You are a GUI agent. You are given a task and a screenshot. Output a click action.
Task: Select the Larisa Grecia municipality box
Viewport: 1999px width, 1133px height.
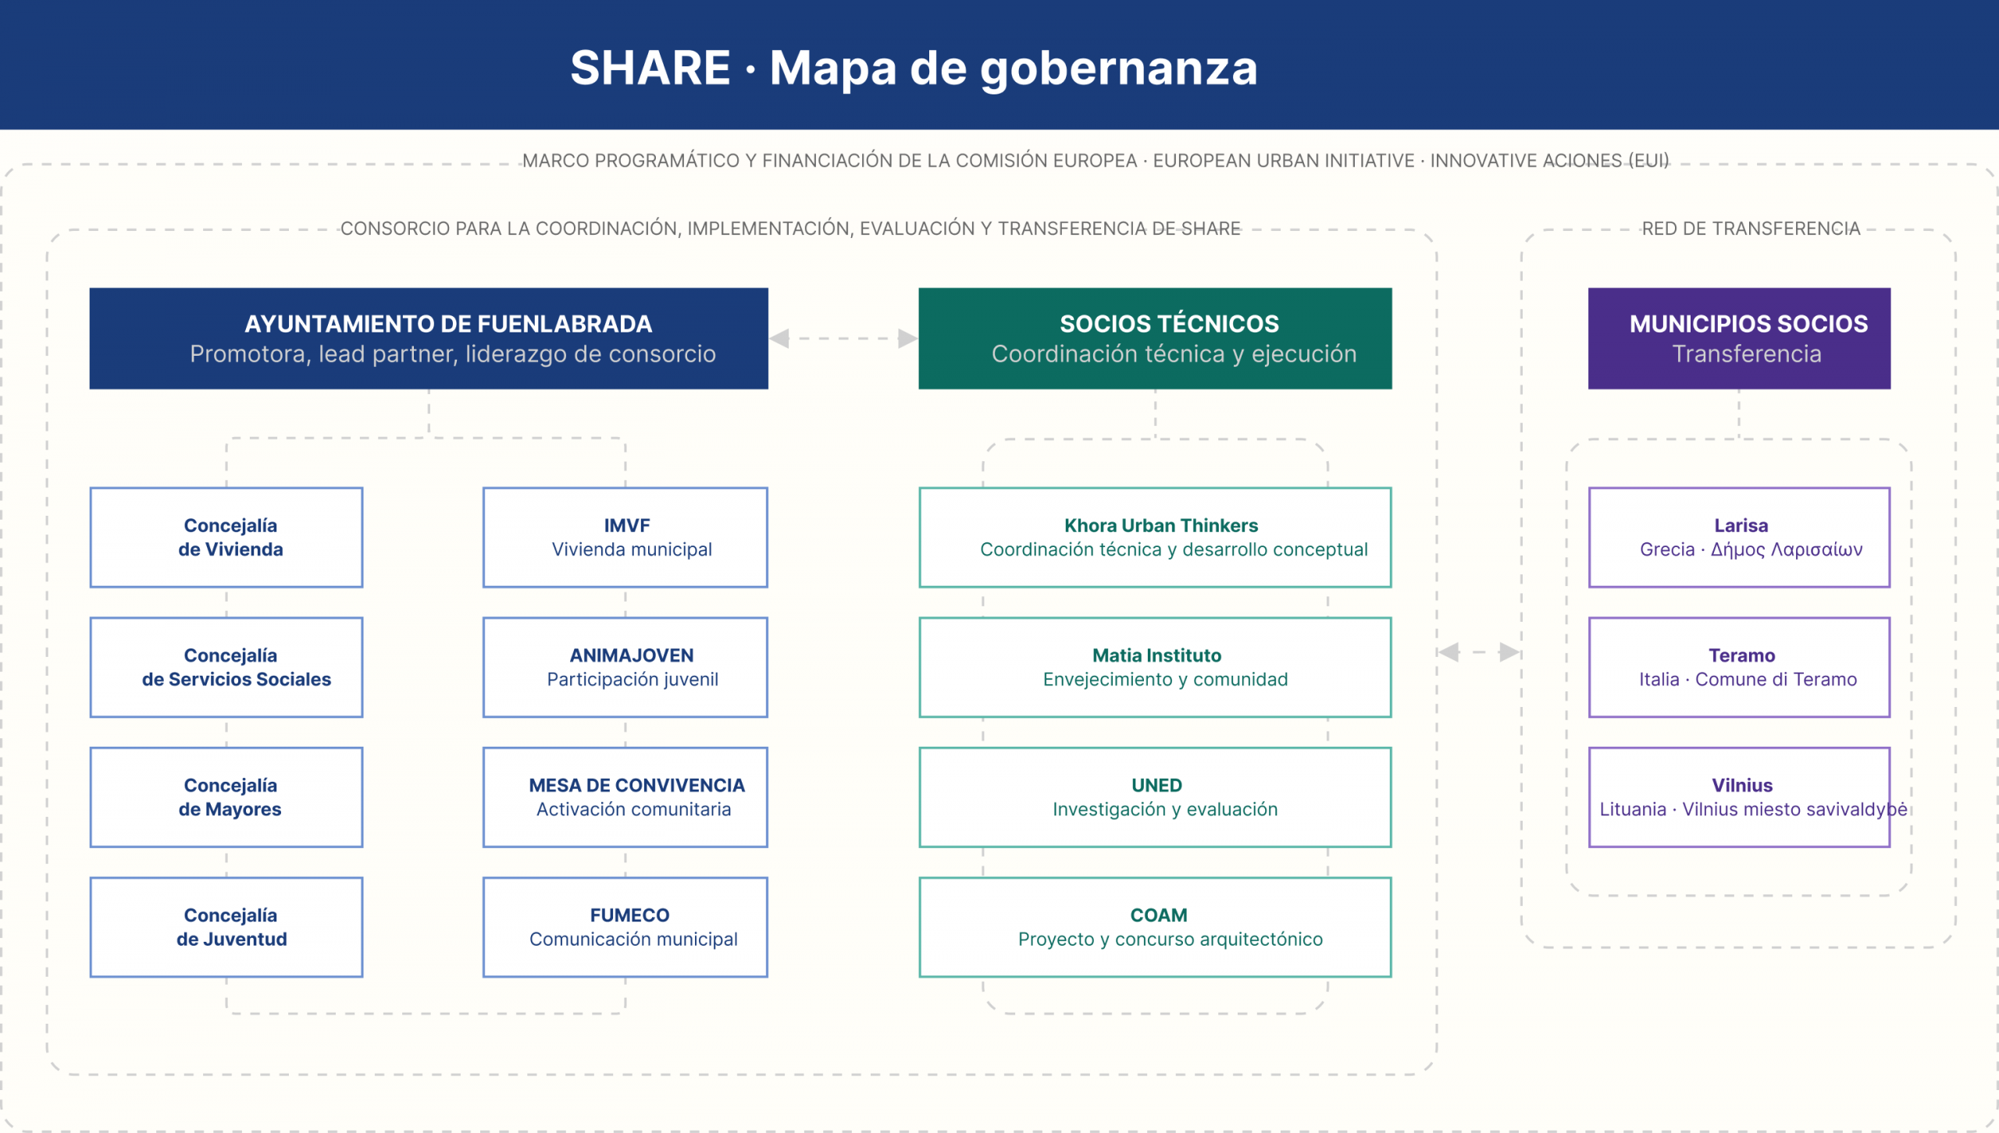[1738, 537]
